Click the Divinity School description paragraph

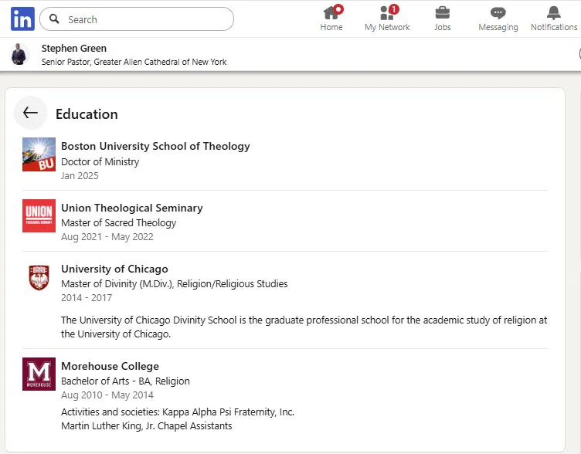pyautogui.click(x=304, y=327)
